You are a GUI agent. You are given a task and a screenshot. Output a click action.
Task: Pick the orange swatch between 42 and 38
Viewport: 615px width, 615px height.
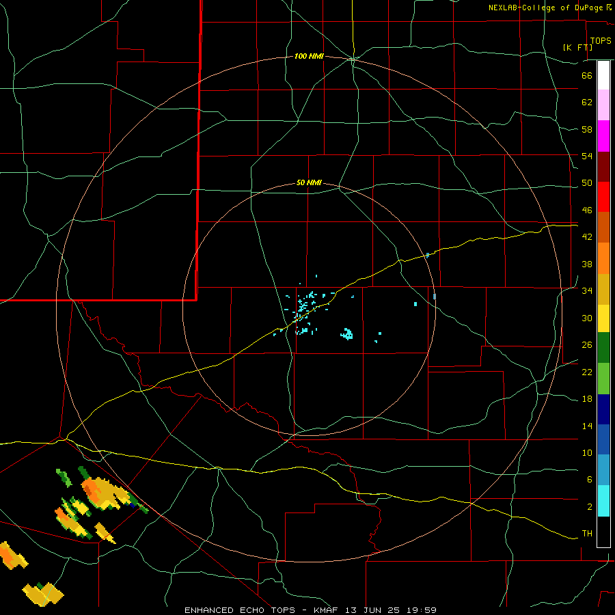tap(603, 258)
